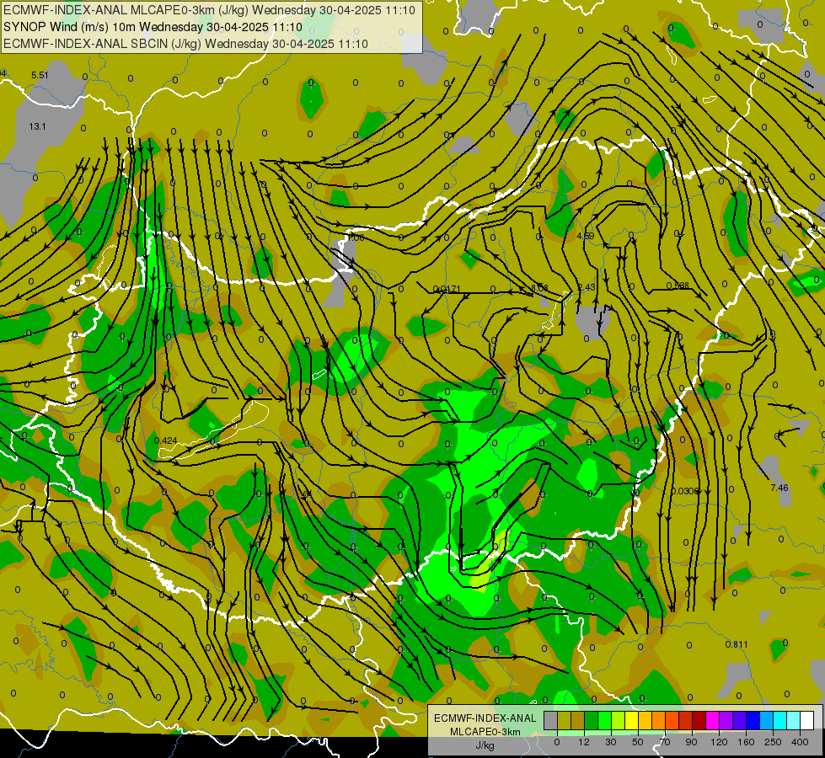825x758 pixels.
Task: Click the 0.568 value on the map
Action: (x=678, y=286)
